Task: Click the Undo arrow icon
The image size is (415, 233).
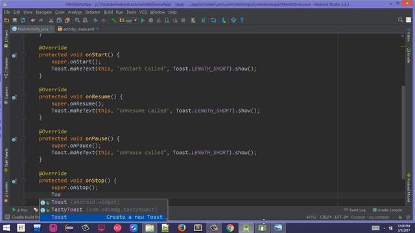Action: pyautogui.click(x=33, y=20)
